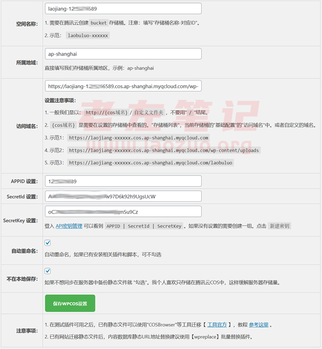Click the bucket code snippet text
Screen dimensions: 322x349
[99, 23]
